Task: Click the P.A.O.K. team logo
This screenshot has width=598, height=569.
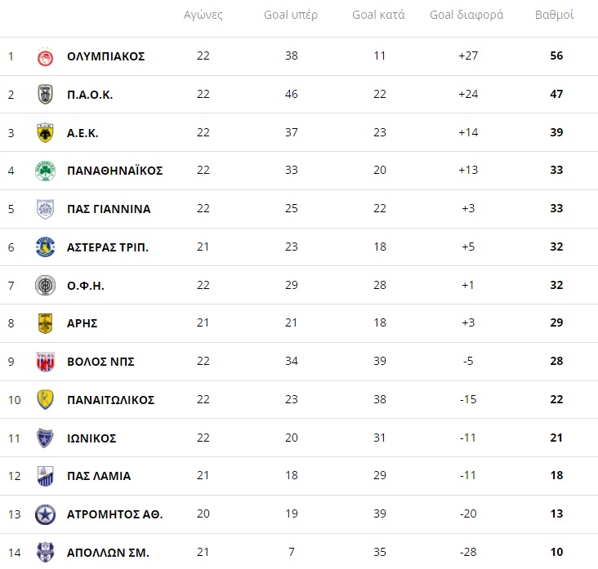Action: pyautogui.click(x=45, y=95)
